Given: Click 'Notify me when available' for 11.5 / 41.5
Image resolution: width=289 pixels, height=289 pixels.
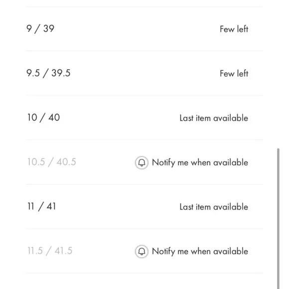Looking at the screenshot, I should pos(200,252).
